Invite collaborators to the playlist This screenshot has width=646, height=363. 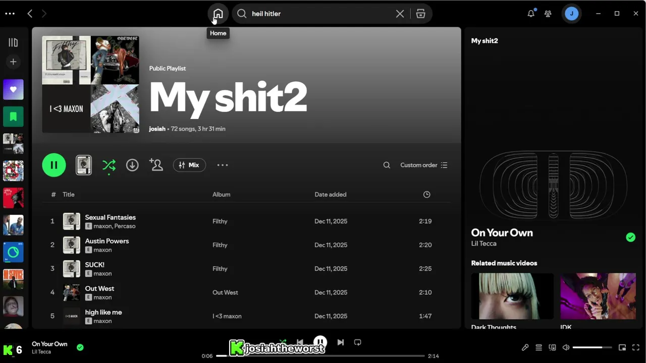pyautogui.click(x=156, y=165)
